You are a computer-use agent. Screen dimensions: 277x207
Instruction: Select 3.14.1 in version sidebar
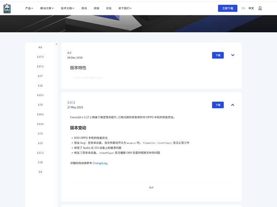click(40, 114)
